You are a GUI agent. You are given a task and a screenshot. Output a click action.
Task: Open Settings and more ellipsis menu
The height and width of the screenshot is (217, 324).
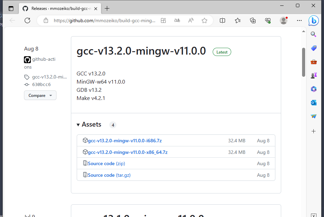[x=299, y=20]
